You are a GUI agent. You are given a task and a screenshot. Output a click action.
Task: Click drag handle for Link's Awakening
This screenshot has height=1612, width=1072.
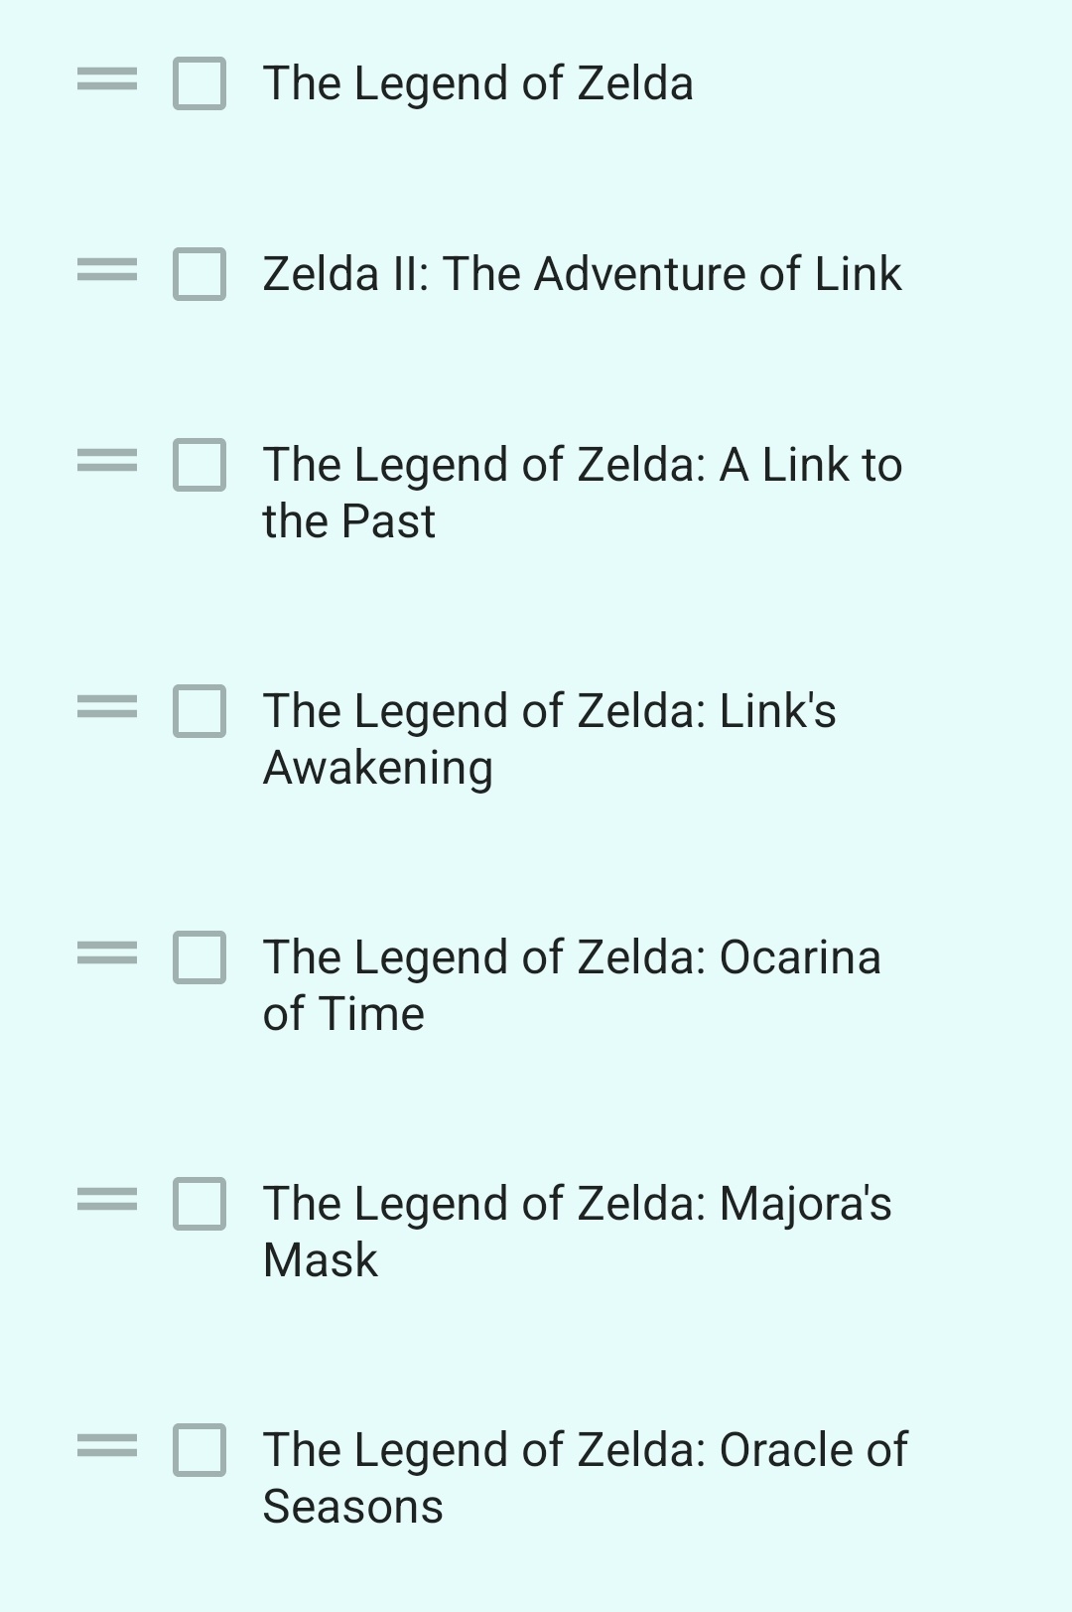coord(107,707)
